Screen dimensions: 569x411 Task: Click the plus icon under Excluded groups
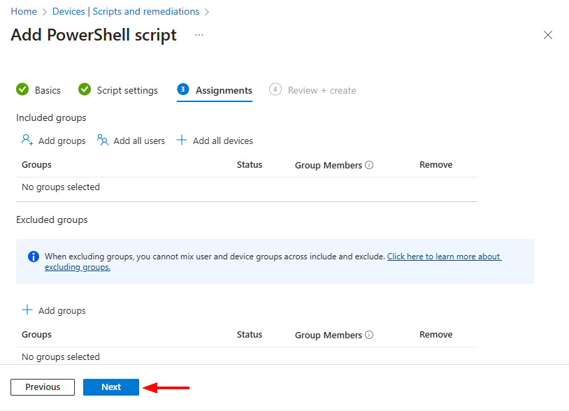click(x=27, y=310)
